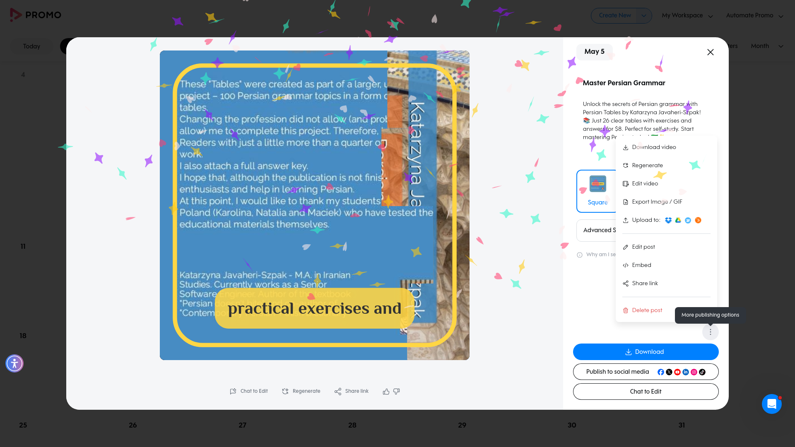This screenshot has width=795, height=447.
Task: Click the Instagram publish icon
Action: tap(694, 372)
